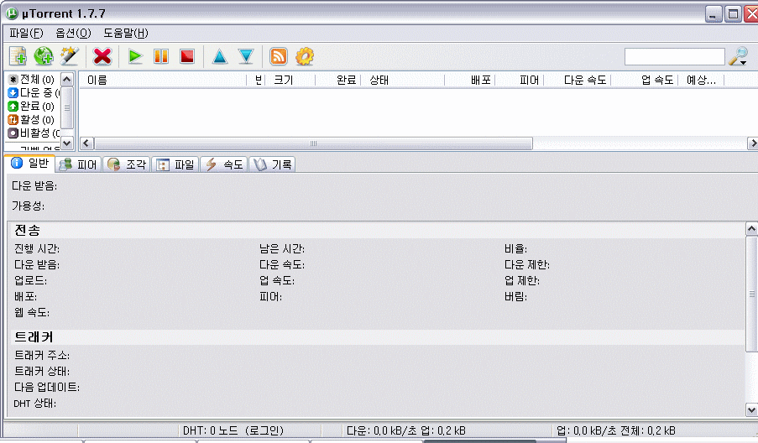
Task: Sort by the 배포 column header
Action: coord(469,81)
